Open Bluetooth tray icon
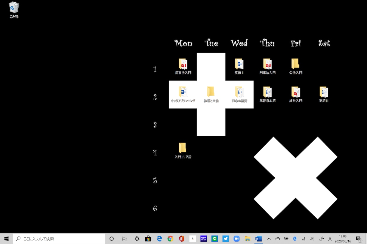Image resolution: width=367 pixels, height=244 pixels. [295, 239]
